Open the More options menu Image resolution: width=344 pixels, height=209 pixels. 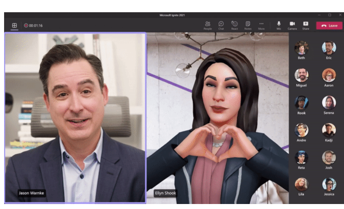(261, 25)
